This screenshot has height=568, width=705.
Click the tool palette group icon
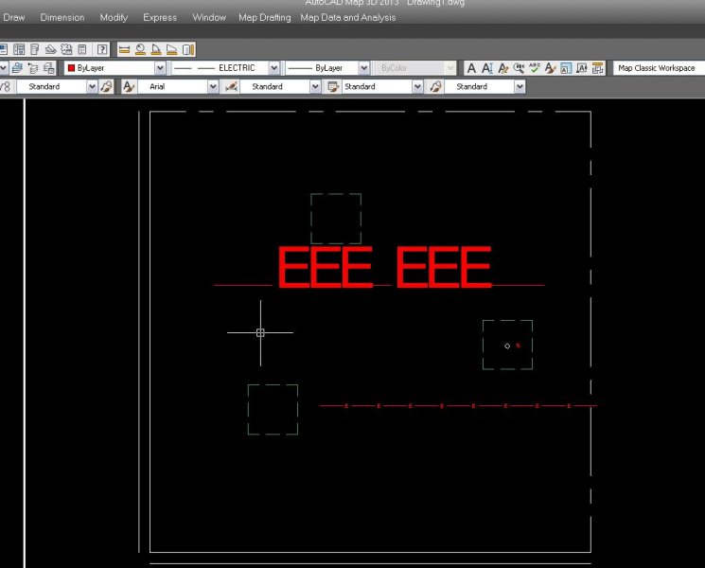coord(66,49)
